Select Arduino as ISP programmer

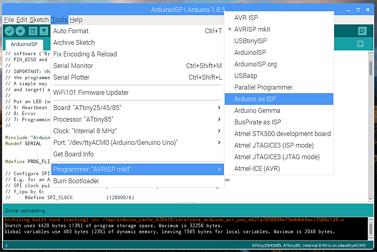279,99
